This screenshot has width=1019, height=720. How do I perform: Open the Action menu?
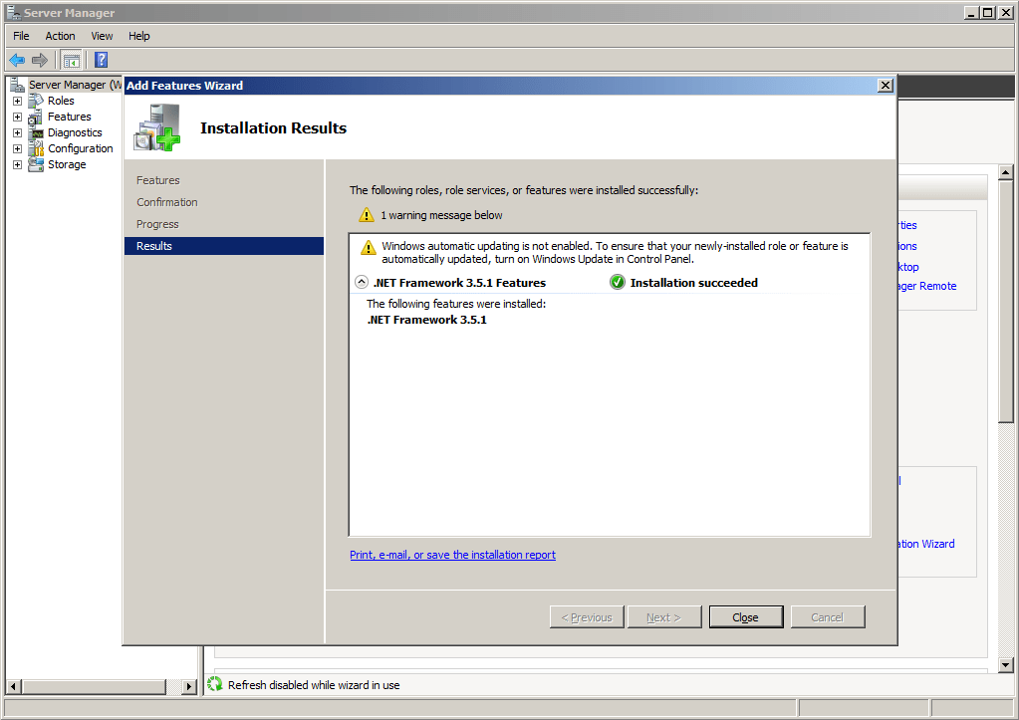click(x=60, y=36)
